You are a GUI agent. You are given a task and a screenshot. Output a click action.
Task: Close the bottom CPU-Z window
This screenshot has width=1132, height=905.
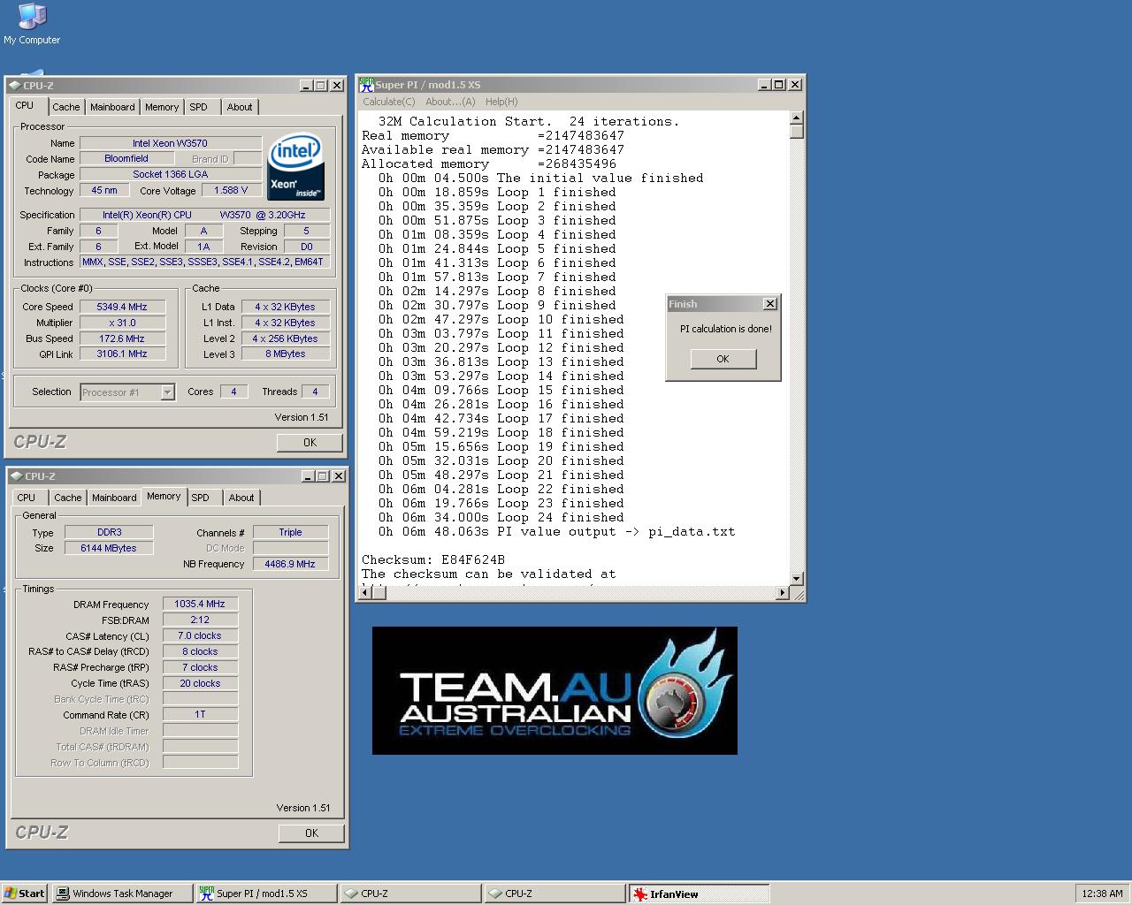pyautogui.click(x=339, y=476)
